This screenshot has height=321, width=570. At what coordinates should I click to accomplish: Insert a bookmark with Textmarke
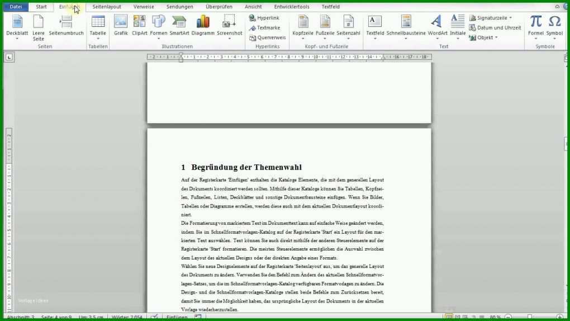[x=264, y=27]
